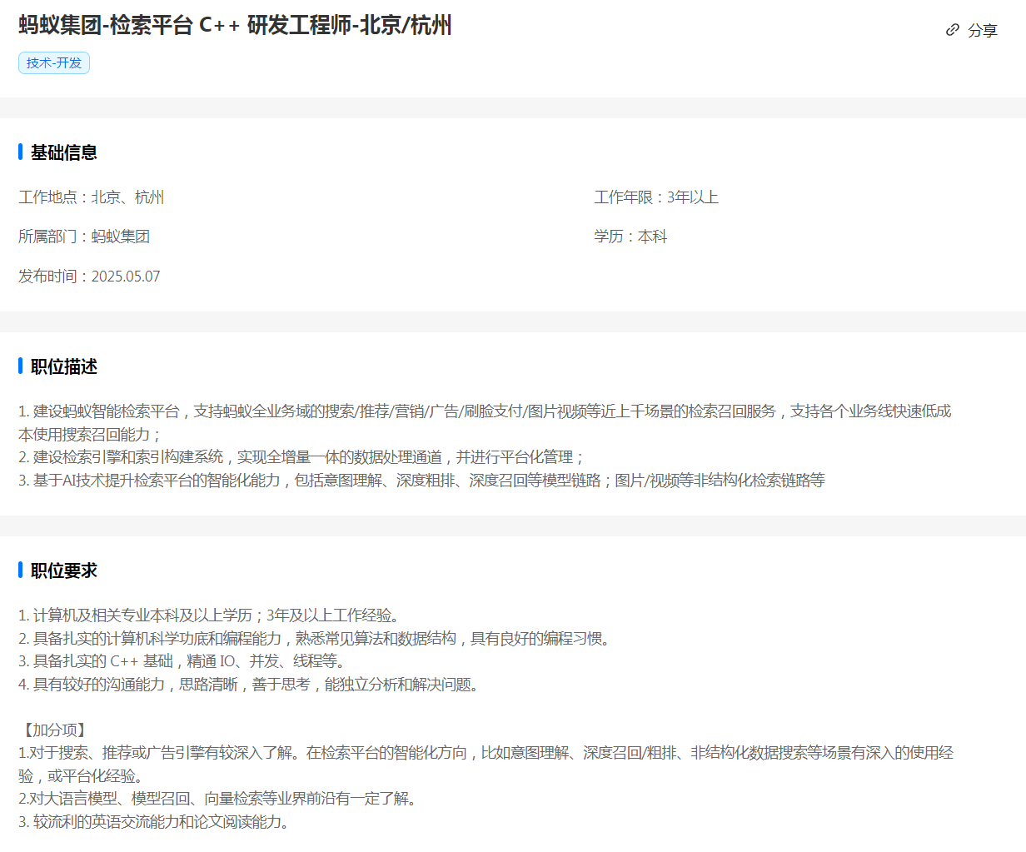Click the 职位描述 section heading
This screenshot has width=1026, height=852.
point(64,366)
